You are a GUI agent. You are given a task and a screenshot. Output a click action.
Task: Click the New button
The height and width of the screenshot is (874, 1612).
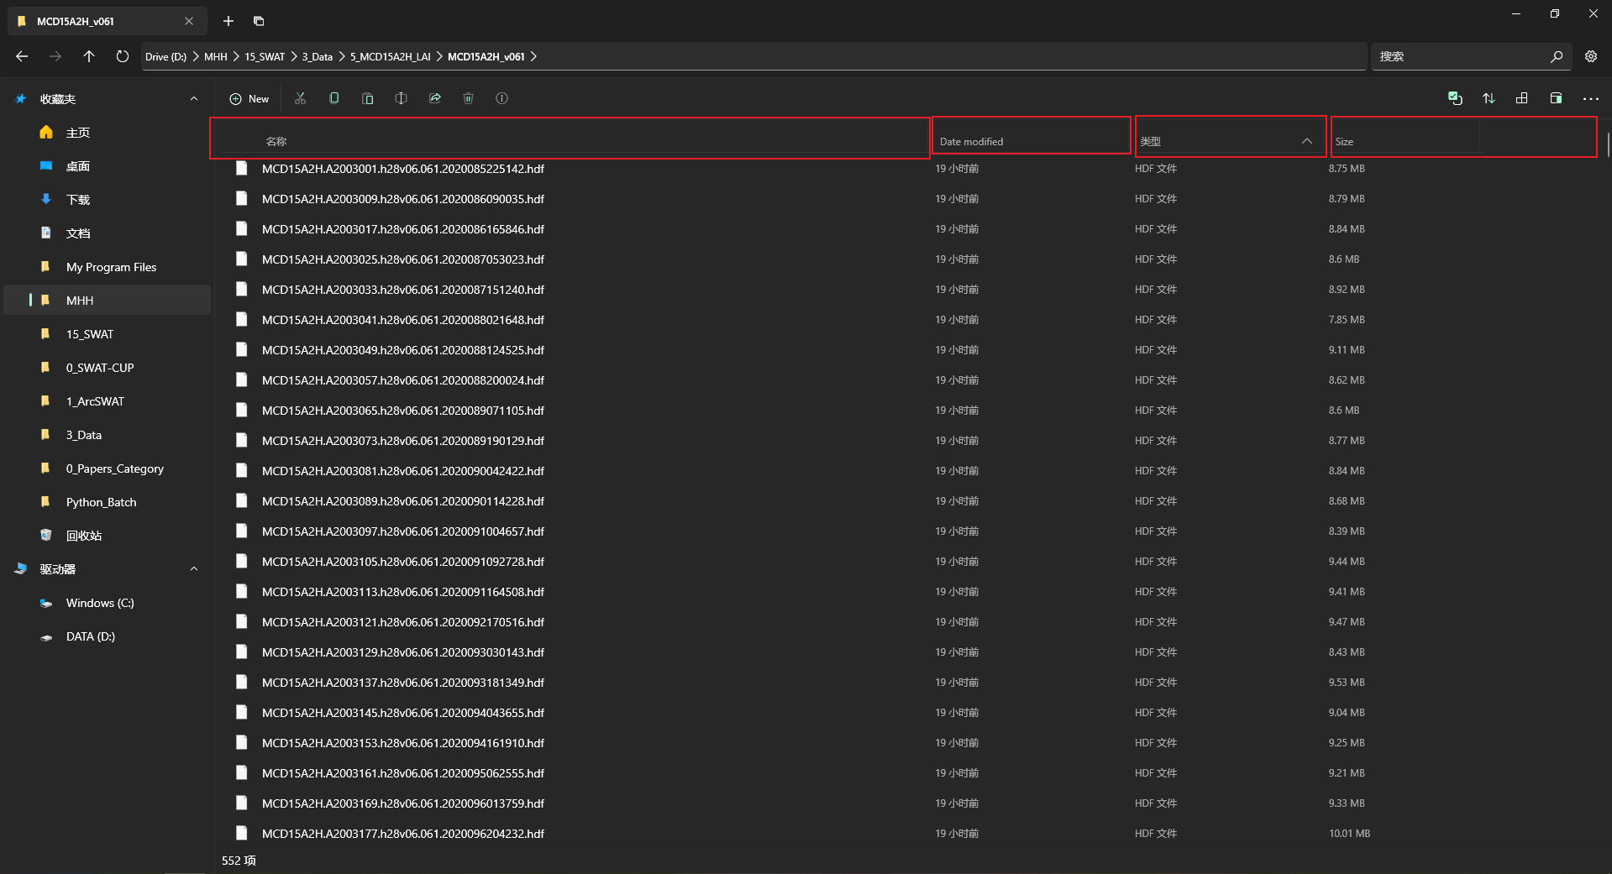click(x=249, y=98)
